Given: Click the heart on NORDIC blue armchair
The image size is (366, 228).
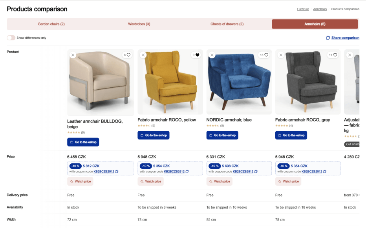Looking at the screenshot, I should (x=266, y=55).
